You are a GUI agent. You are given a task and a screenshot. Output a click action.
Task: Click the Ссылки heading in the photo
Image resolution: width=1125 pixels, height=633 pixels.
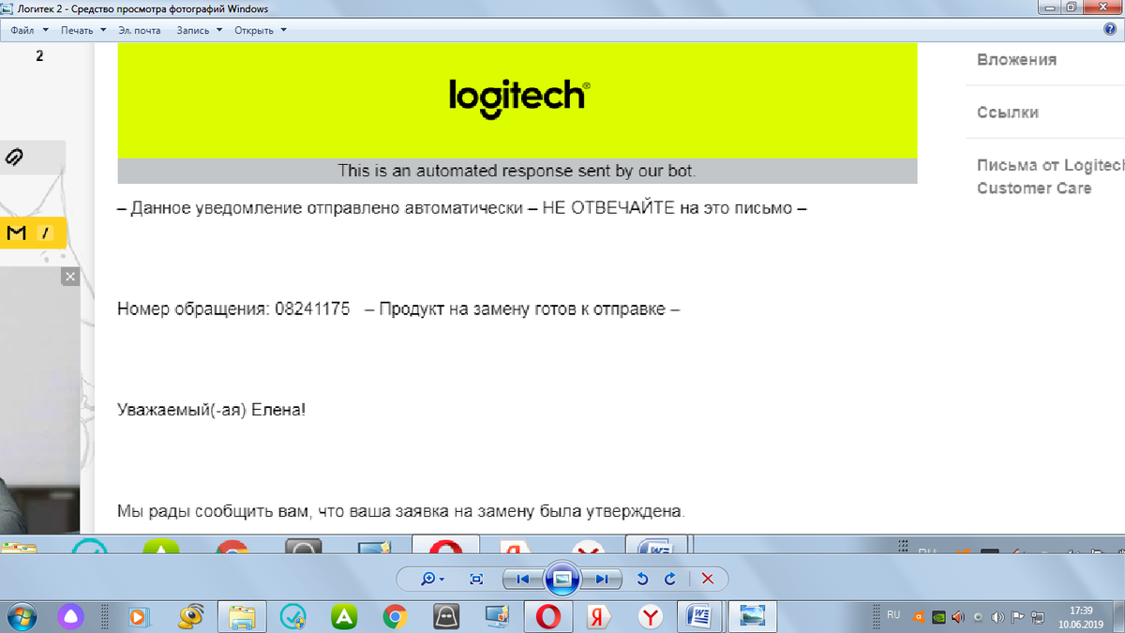click(x=1008, y=112)
